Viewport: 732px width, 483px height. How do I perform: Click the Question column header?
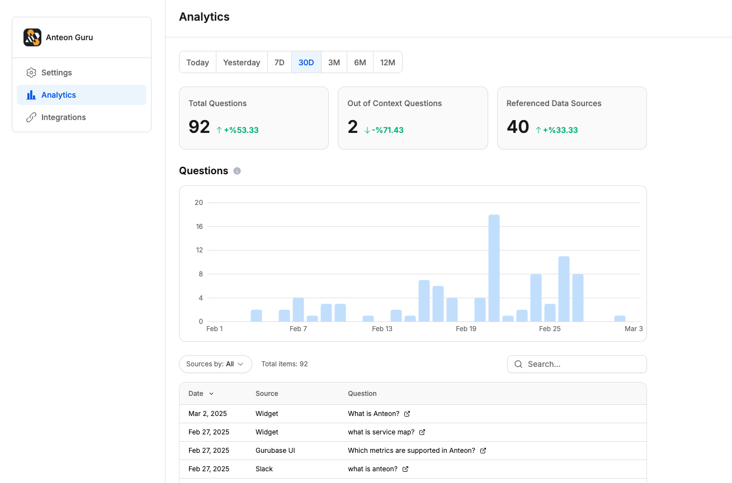coord(362,394)
